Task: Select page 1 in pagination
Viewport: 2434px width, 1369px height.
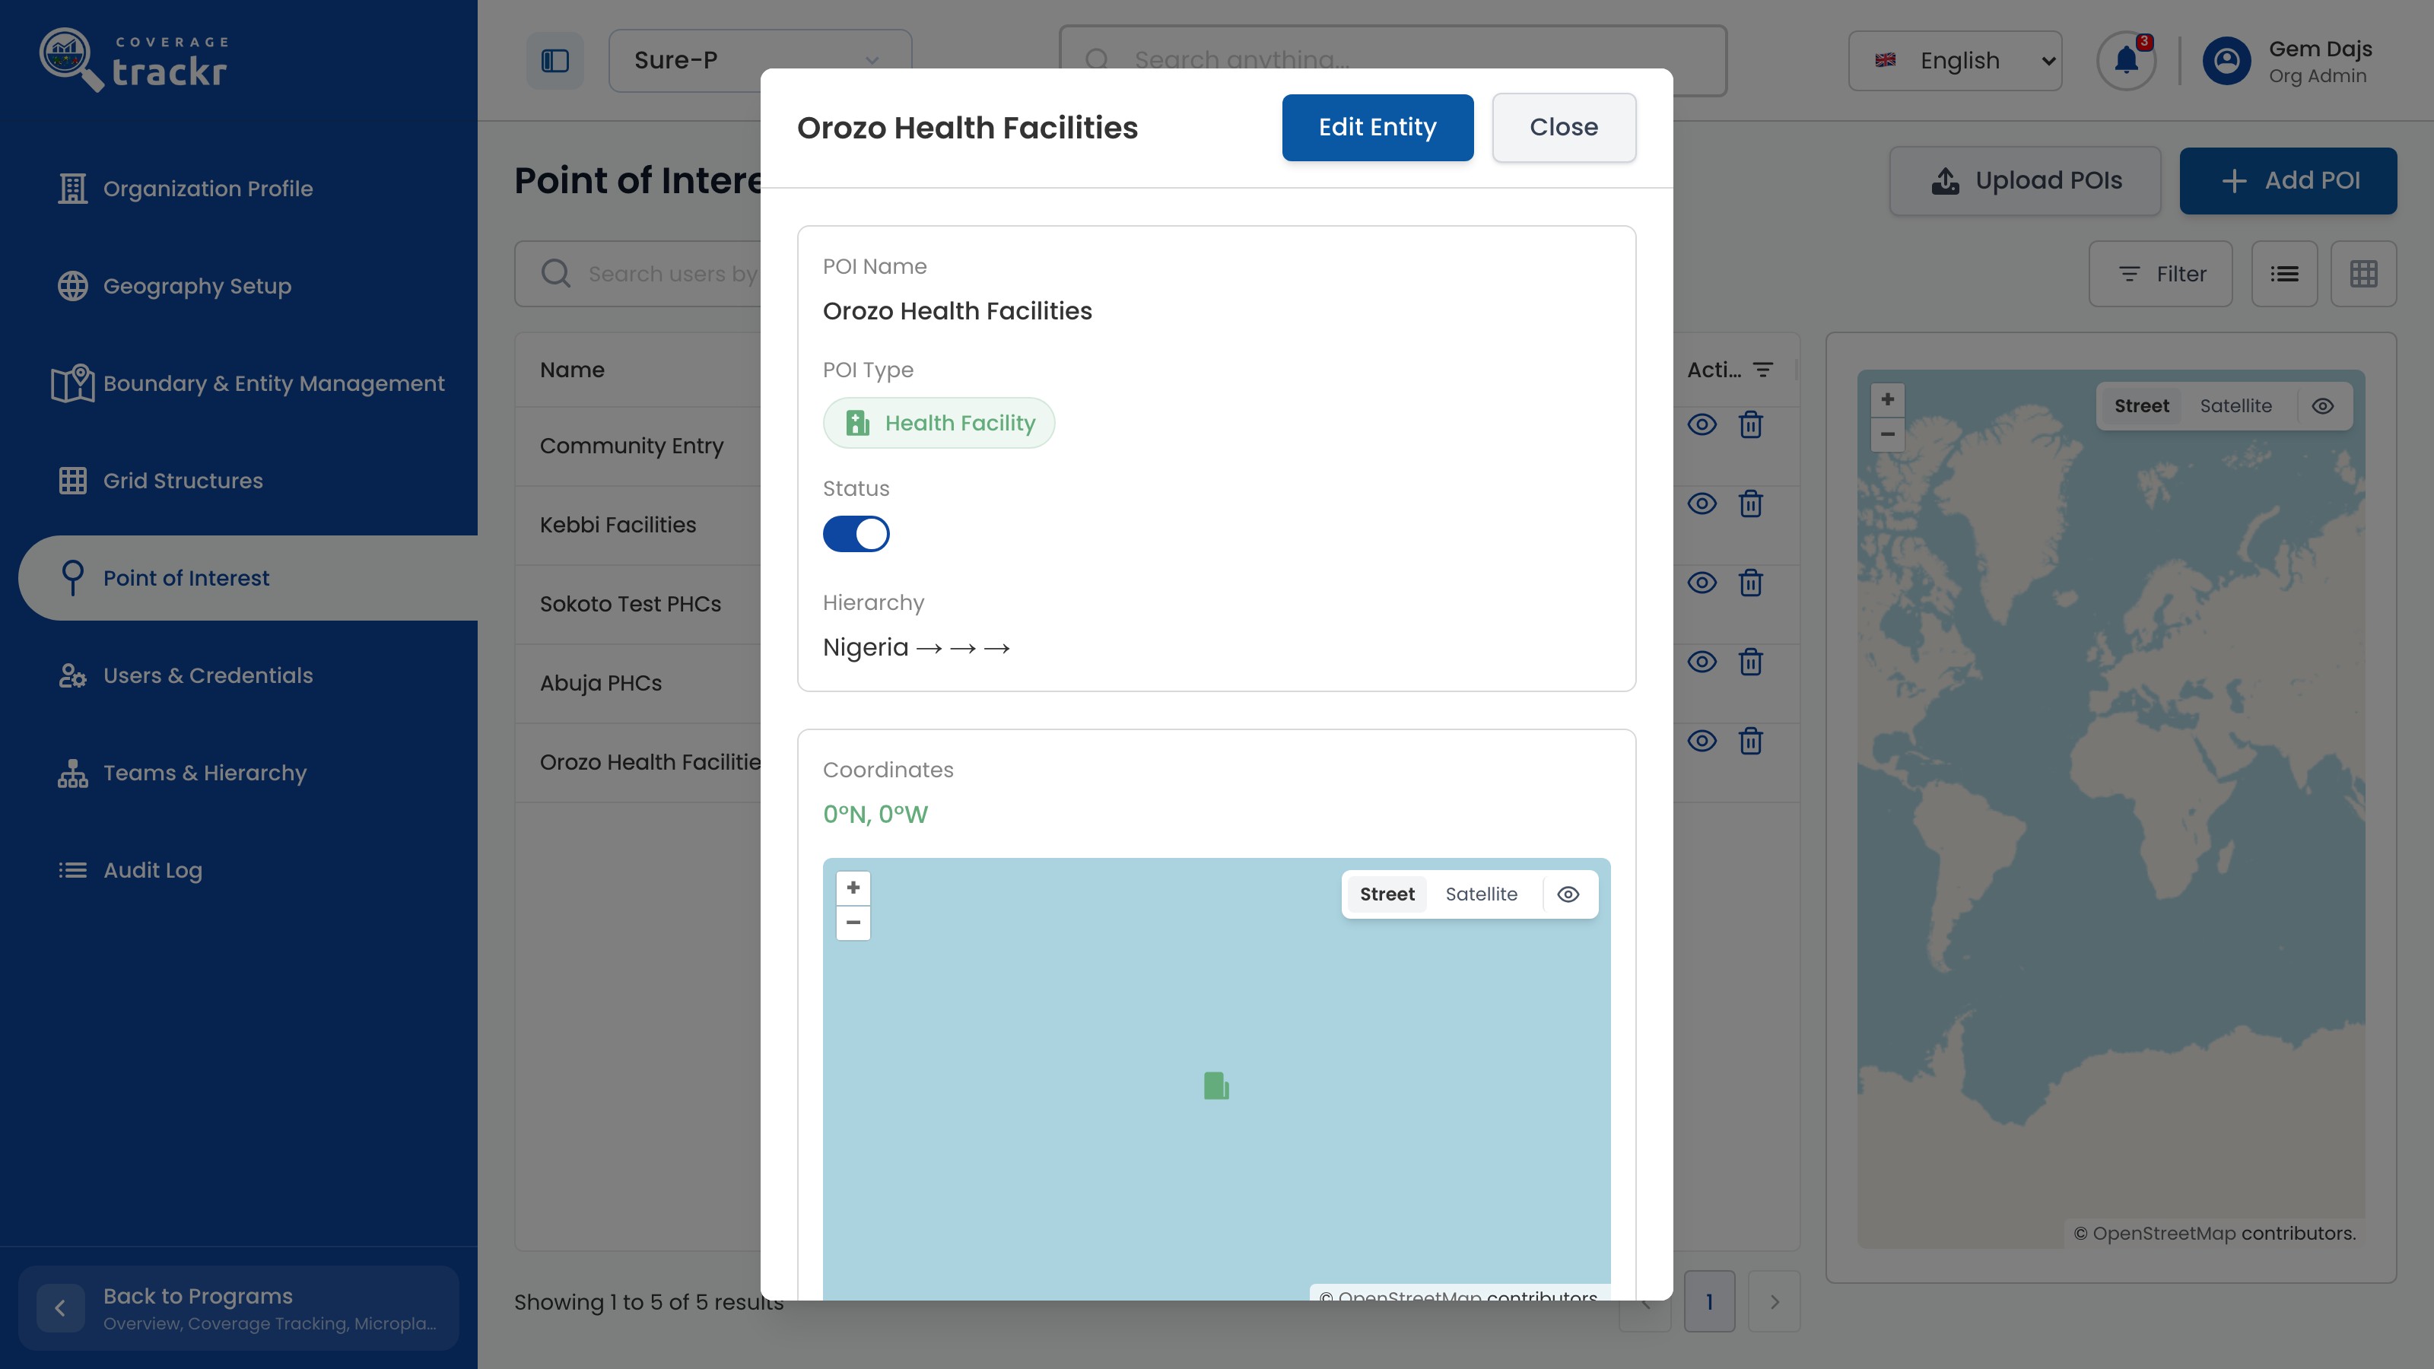Action: pos(1709,1302)
